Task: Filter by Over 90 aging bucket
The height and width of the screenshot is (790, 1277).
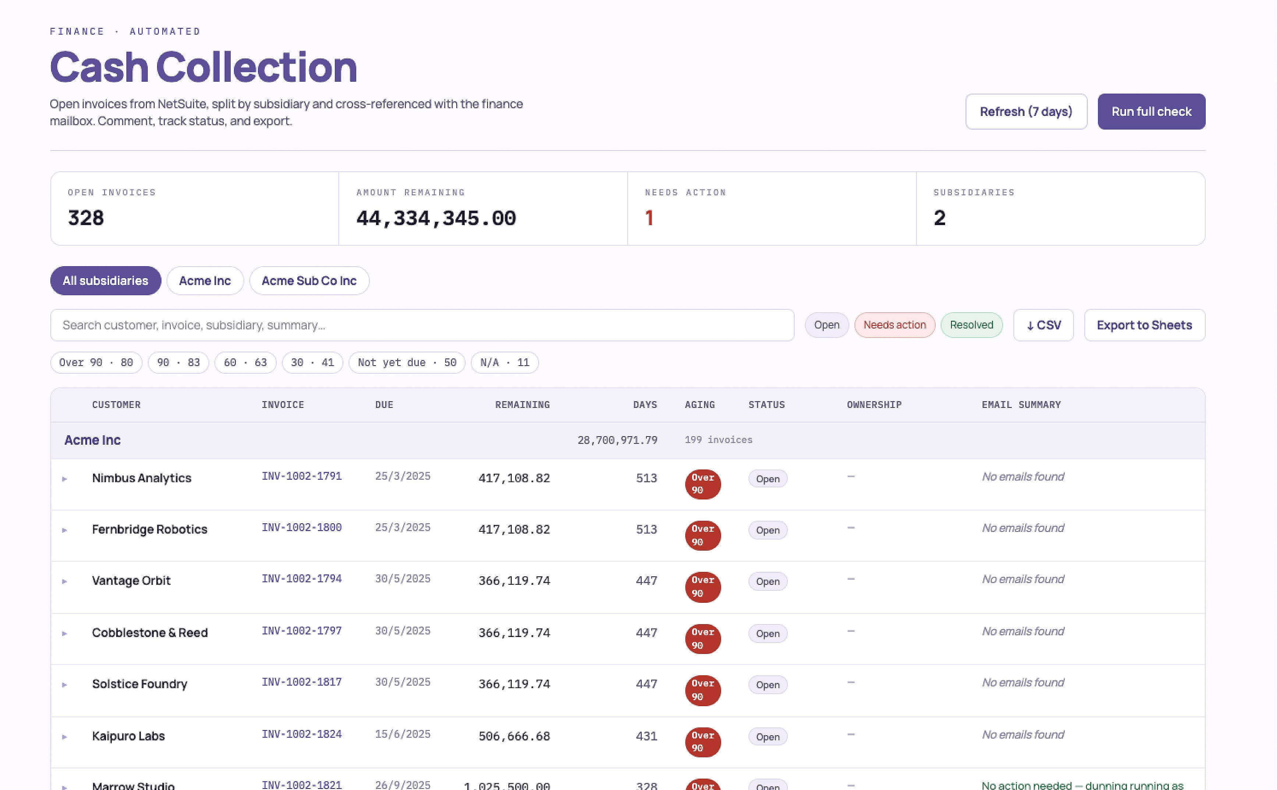Action: 96,363
